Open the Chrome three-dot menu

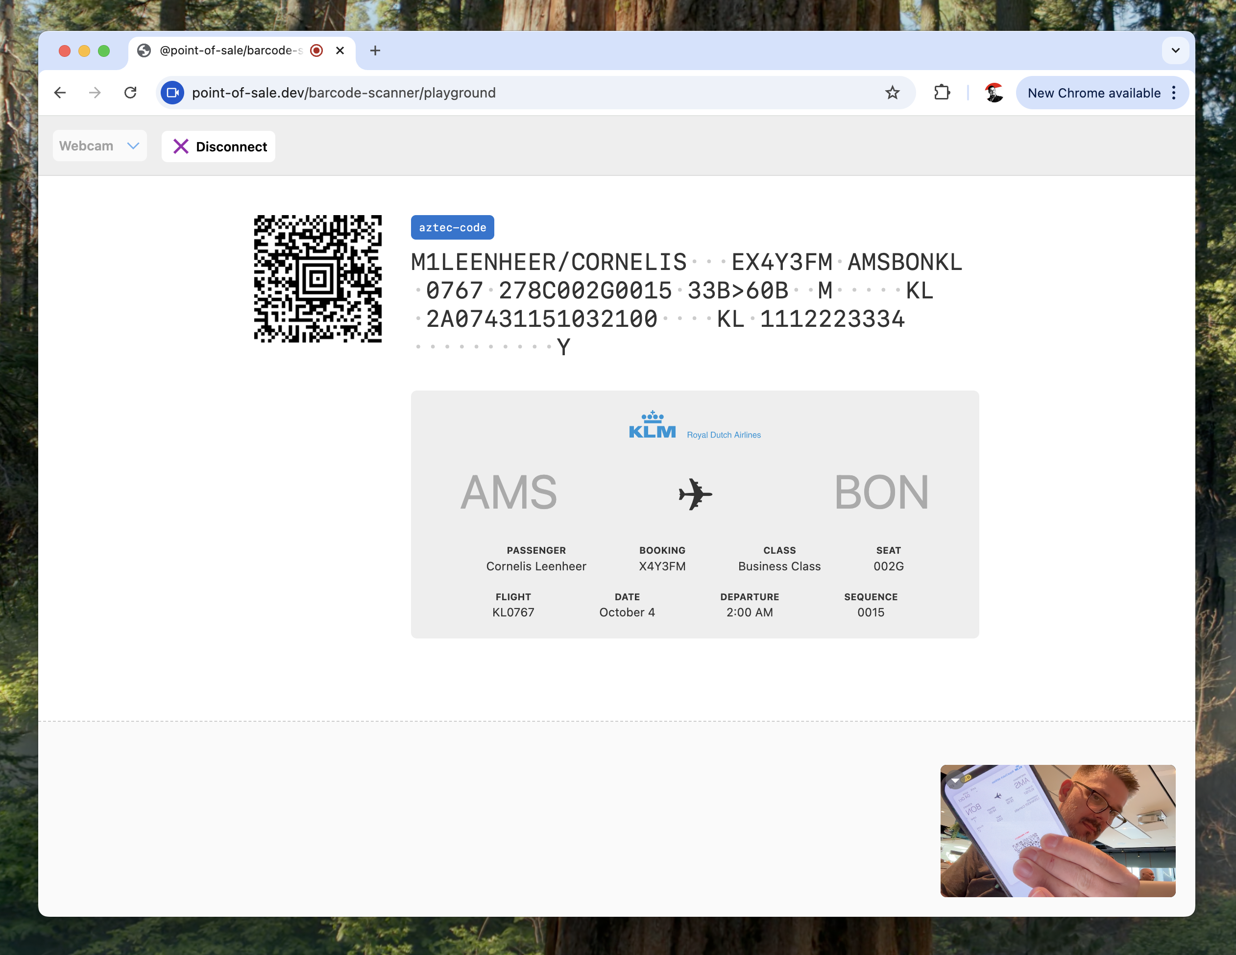tap(1174, 93)
